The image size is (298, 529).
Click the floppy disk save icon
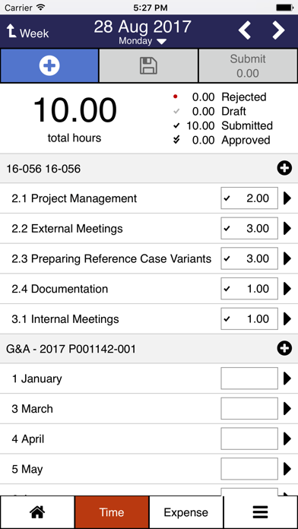pyautogui.click(x=148, y=66)
